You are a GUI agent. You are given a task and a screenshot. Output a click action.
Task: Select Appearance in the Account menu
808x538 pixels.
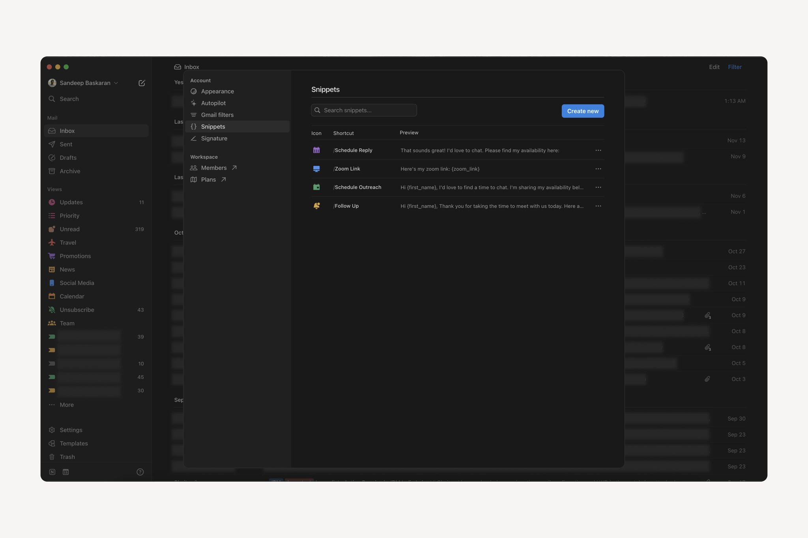click(x=217, y=91)
